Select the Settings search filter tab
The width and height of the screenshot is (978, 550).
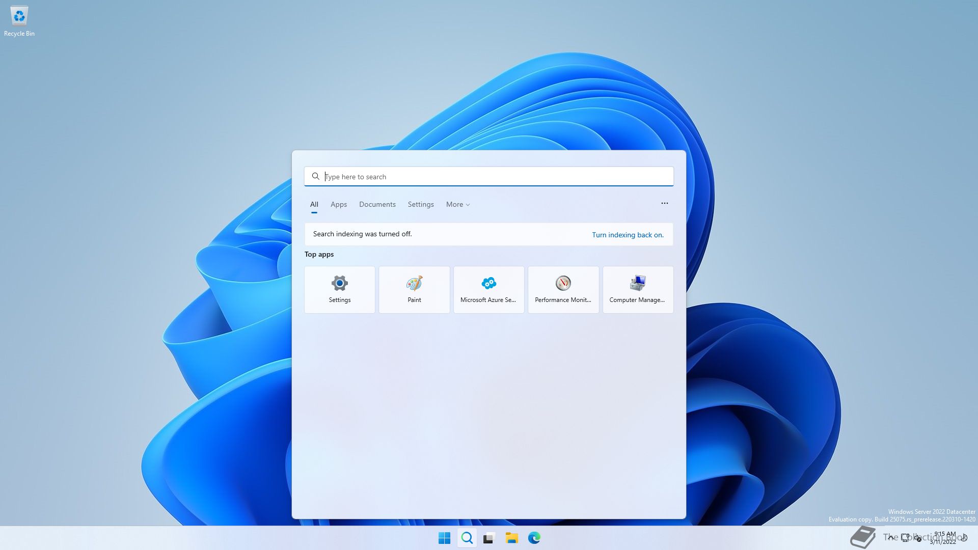[x=421, y=204]
